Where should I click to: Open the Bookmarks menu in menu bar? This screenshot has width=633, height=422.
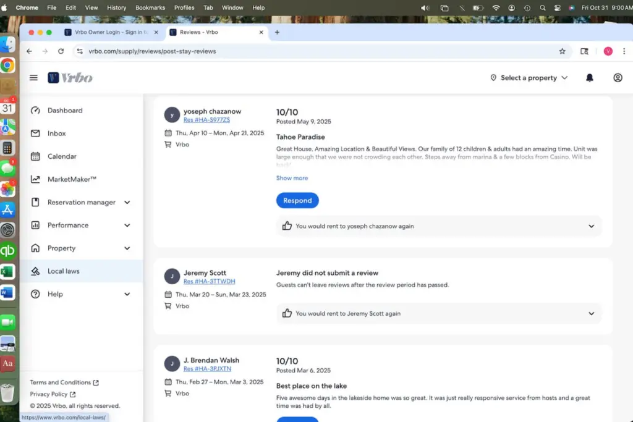[x=151, y=7]
